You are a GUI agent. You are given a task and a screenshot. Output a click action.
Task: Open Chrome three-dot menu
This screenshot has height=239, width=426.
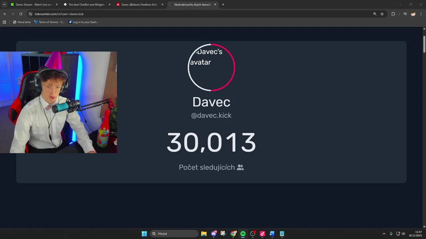pyautogui.click(x=421, y=14)
